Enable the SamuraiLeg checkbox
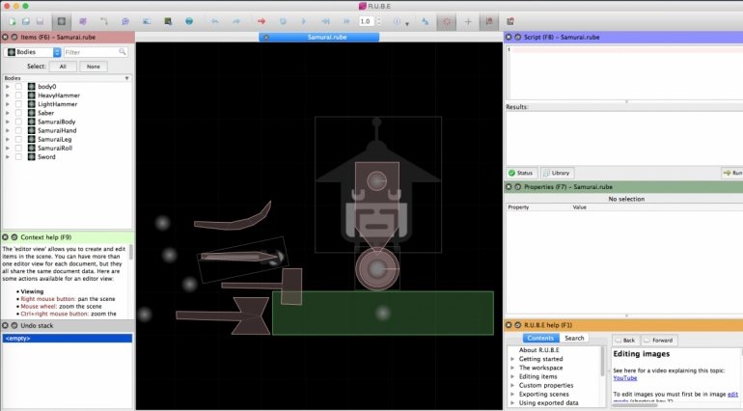Viewport: 743px width, 411px height. click(18, 139)
